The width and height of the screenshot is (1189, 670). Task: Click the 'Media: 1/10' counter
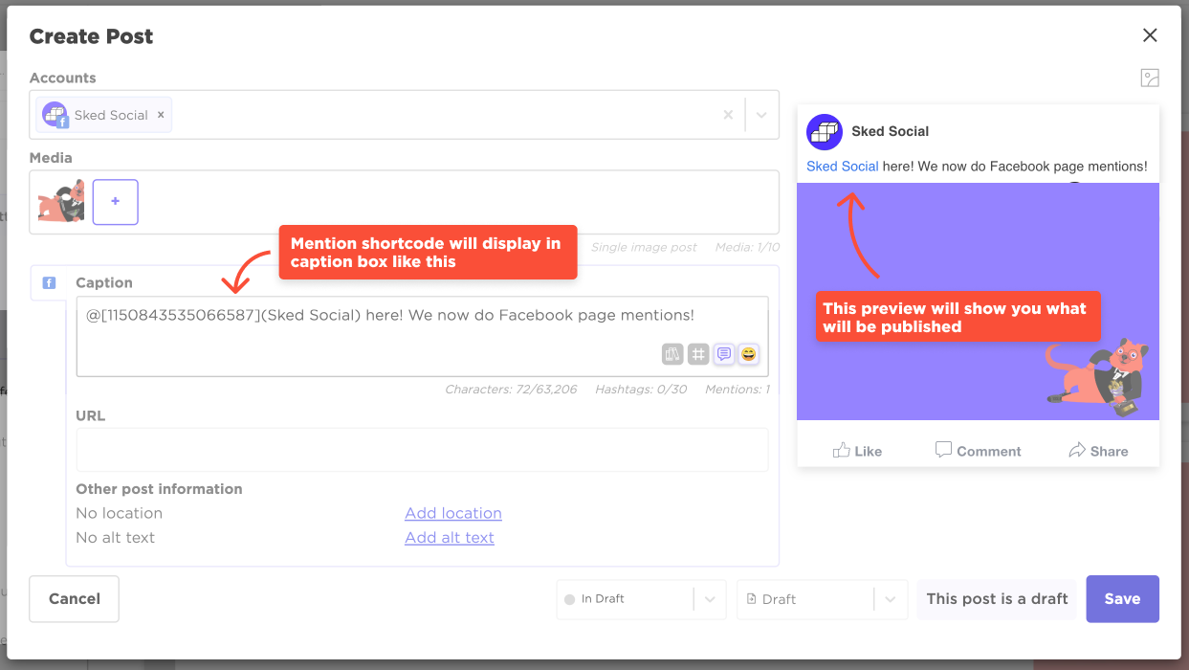(747, 247)
